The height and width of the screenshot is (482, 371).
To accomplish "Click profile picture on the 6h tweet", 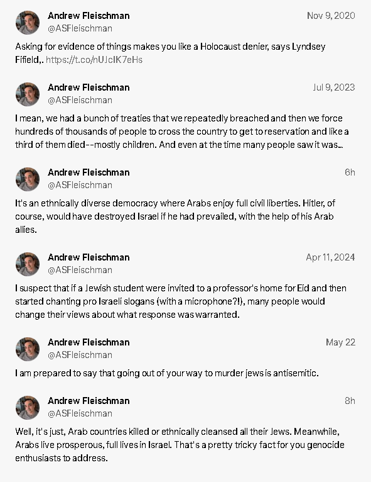I will 28,179.
